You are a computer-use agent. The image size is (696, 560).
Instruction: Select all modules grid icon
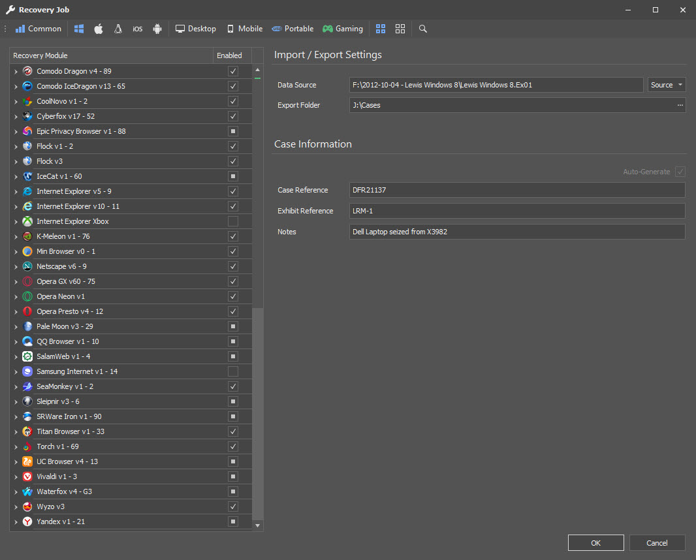(x=381, y=29)
